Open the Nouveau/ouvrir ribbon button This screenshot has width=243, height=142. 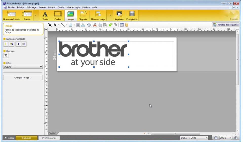pos(11,16)
